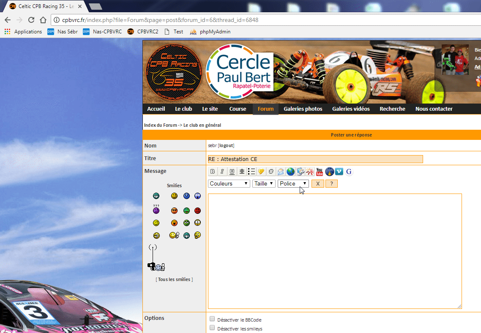Insert a YouTube video tag
Image resolution: width=481 pixels, height=333 pixels.
[x=320, y=172]
